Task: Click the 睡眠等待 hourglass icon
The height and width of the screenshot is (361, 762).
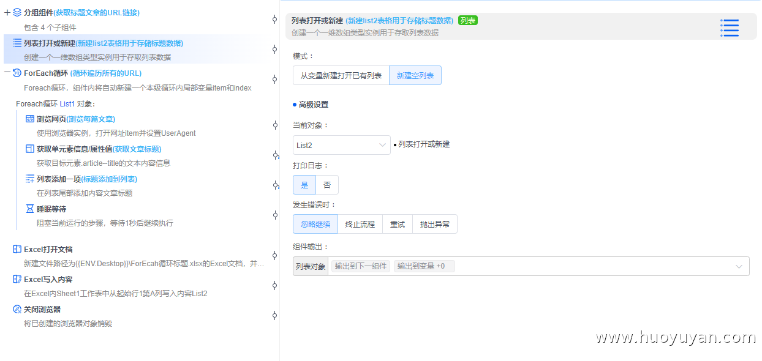Action: (30, 209)
